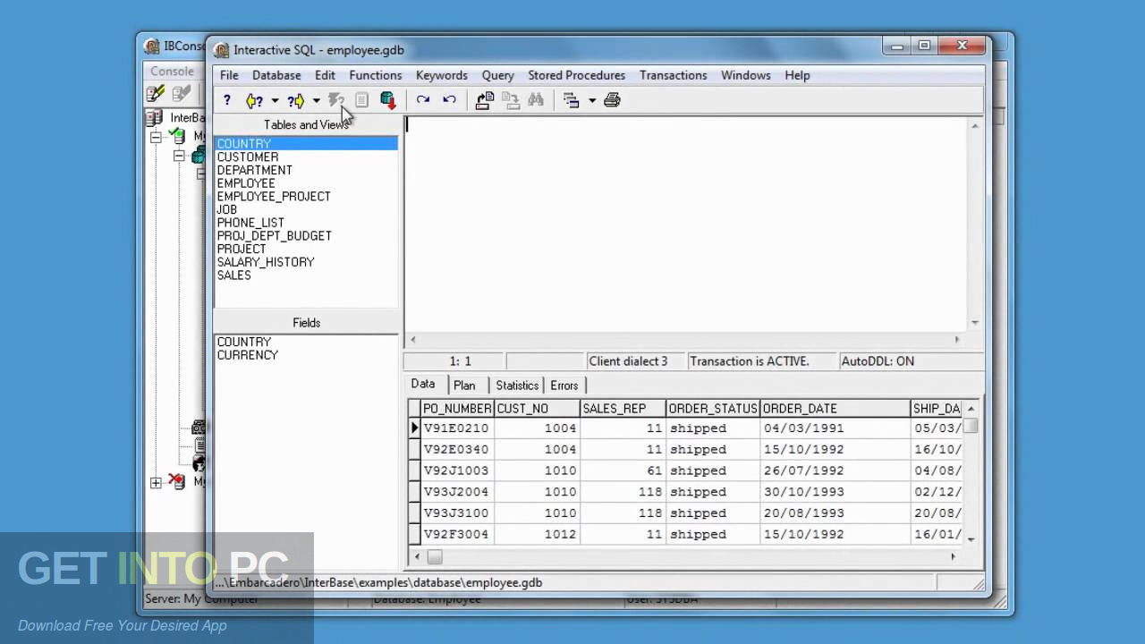
Task: Select DEPARTMENT in Tables and Views list
Action: pos(255,170)
